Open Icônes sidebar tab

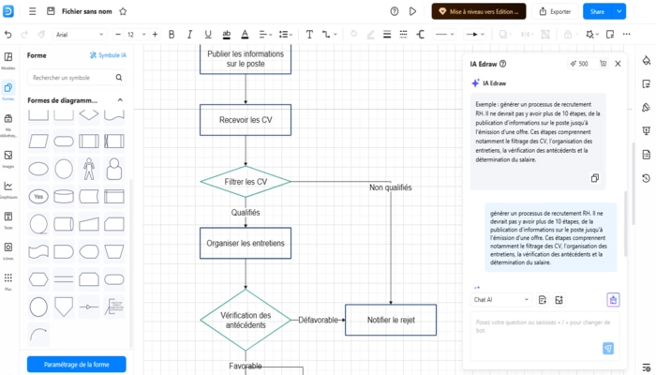[x=7, y=250]
